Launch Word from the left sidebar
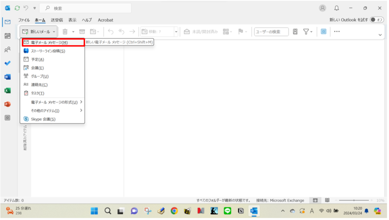 (8, 77)
